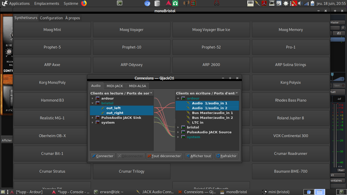347x195 pixels.
Task: Select the Audio tab in QjackCtl
Action: 96,86
